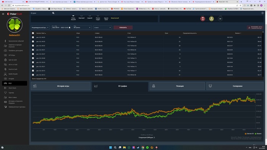This screenshot has height=150, width=267.
Task: Switch to the Соперники tab
Action: pyautogui.click(x=235, y=86)
